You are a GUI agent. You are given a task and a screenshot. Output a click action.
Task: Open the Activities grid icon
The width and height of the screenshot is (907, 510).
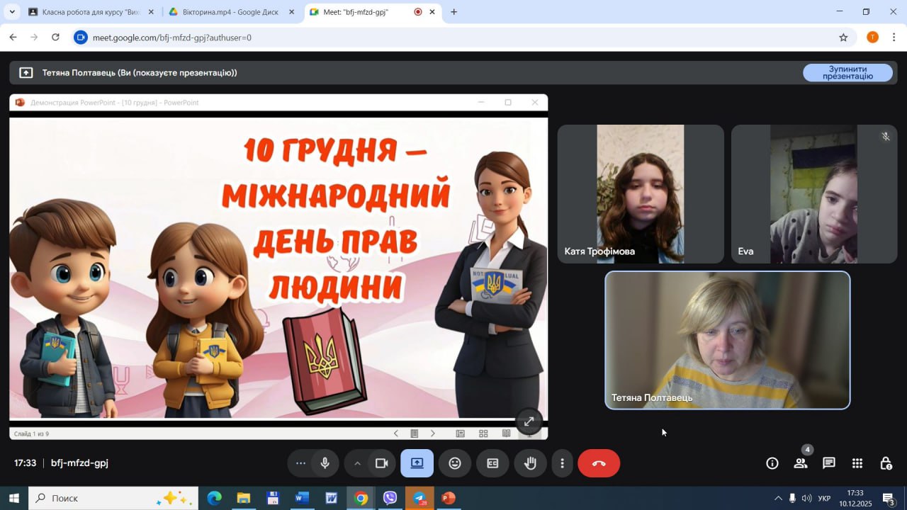[857, 463]
